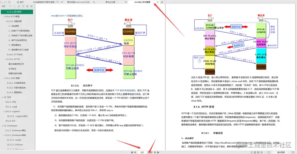Go to first page button
This screenshot has height=154, width=297.
pos(132,152)
